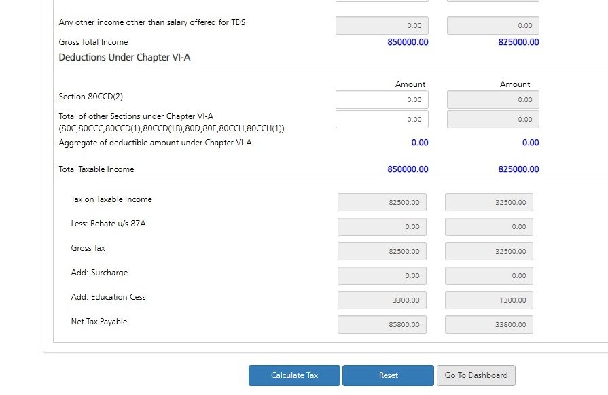Click Education Cess field showing 3300.00

(382, 300)
